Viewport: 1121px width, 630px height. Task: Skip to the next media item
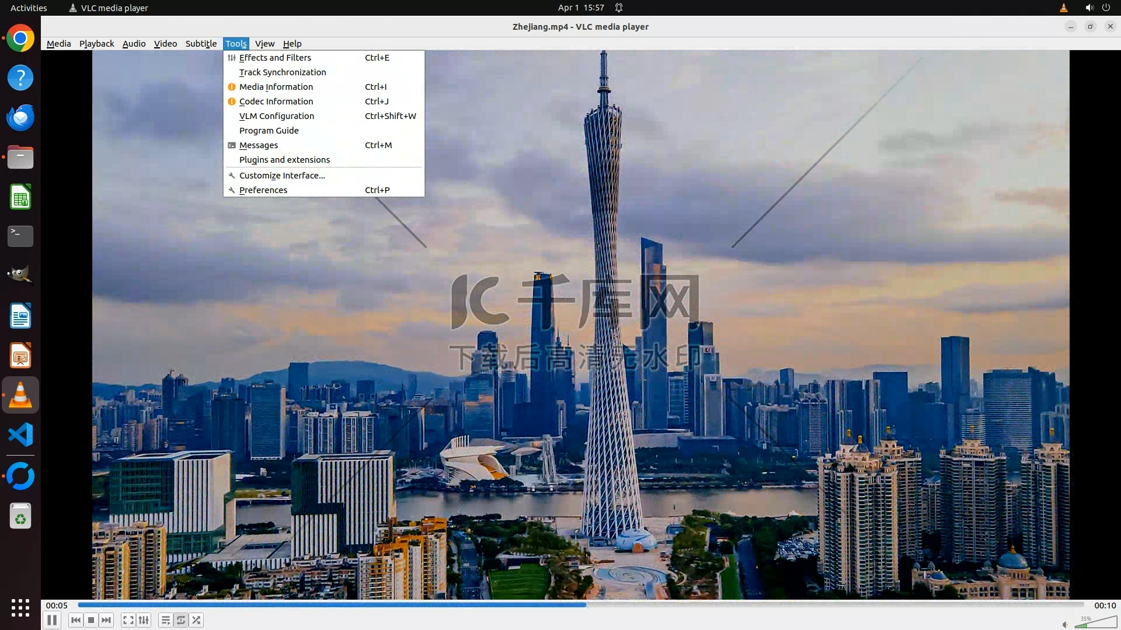pyautogui.click(x=106, y=620)
